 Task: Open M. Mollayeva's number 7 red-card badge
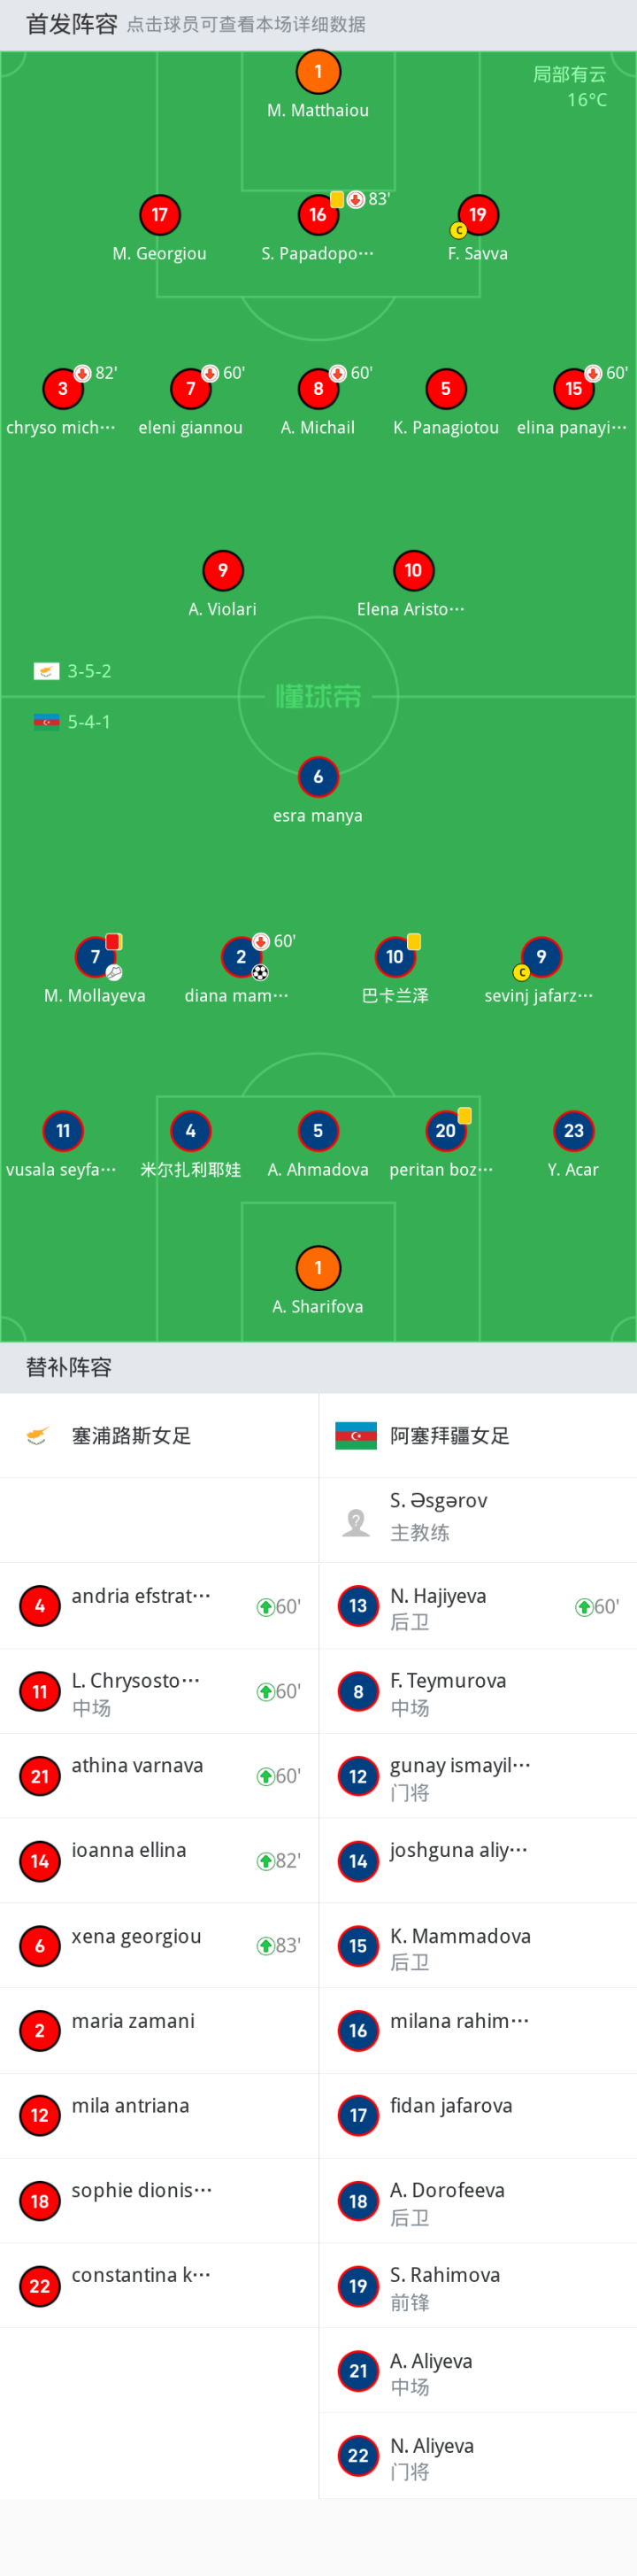96,957
